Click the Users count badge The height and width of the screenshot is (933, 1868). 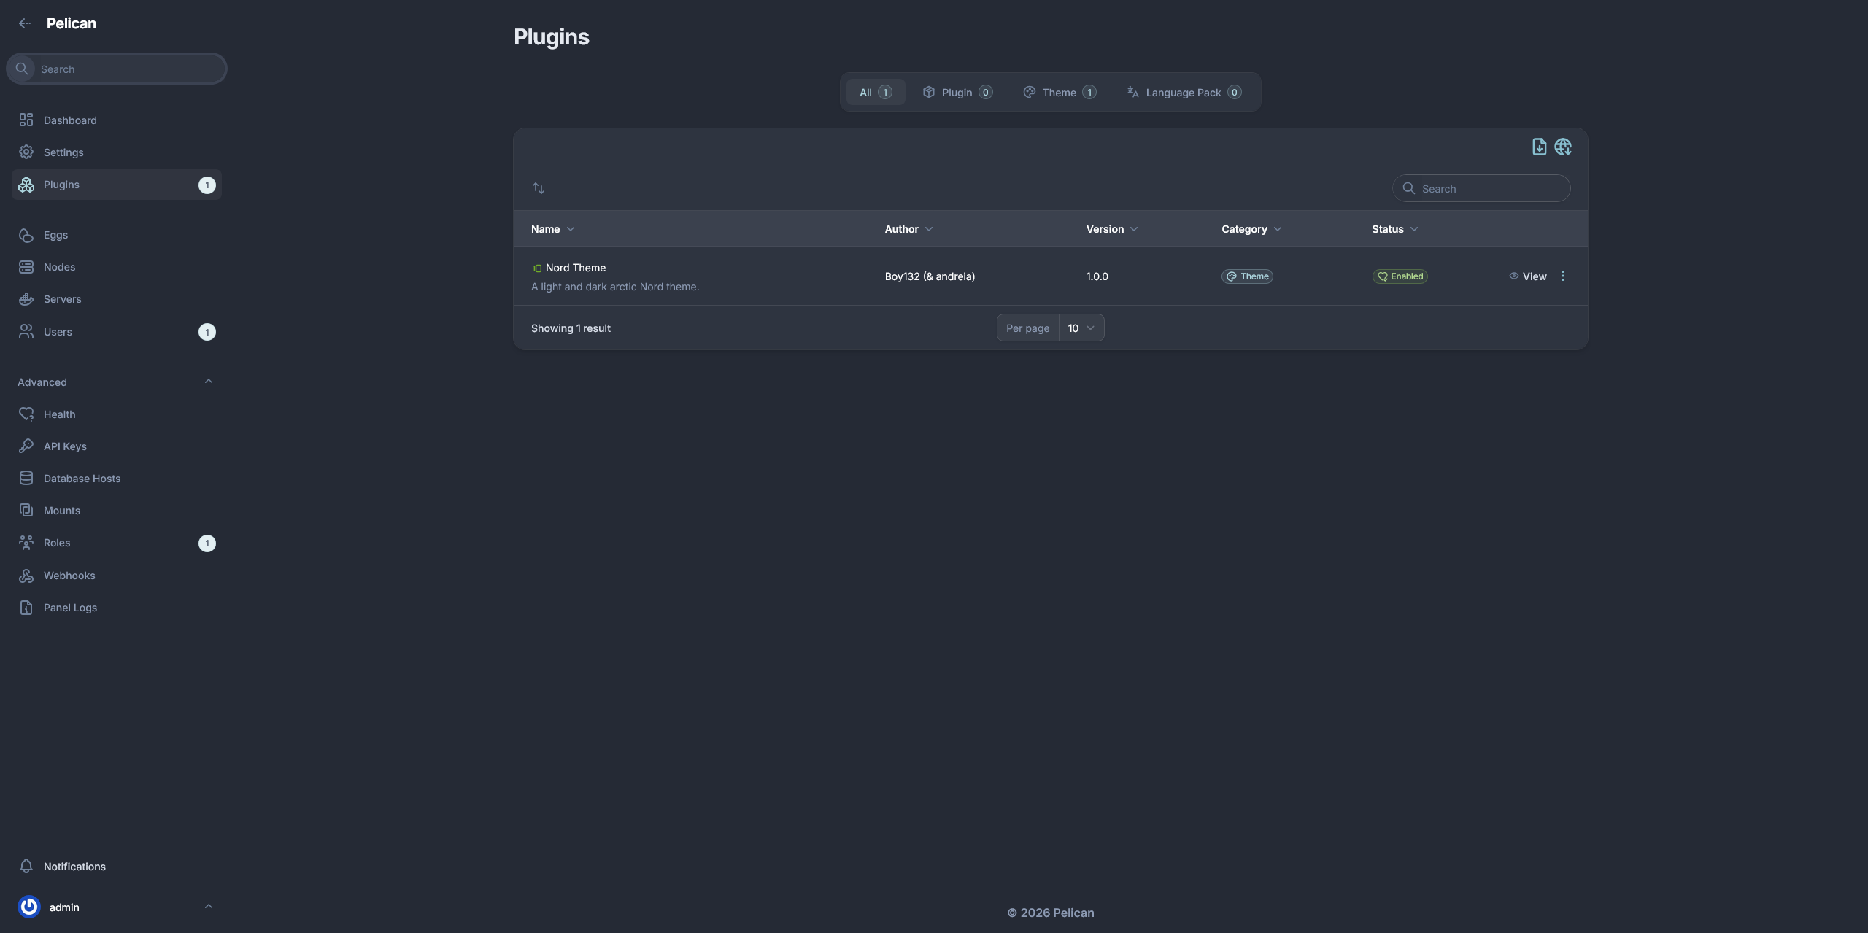207,332
